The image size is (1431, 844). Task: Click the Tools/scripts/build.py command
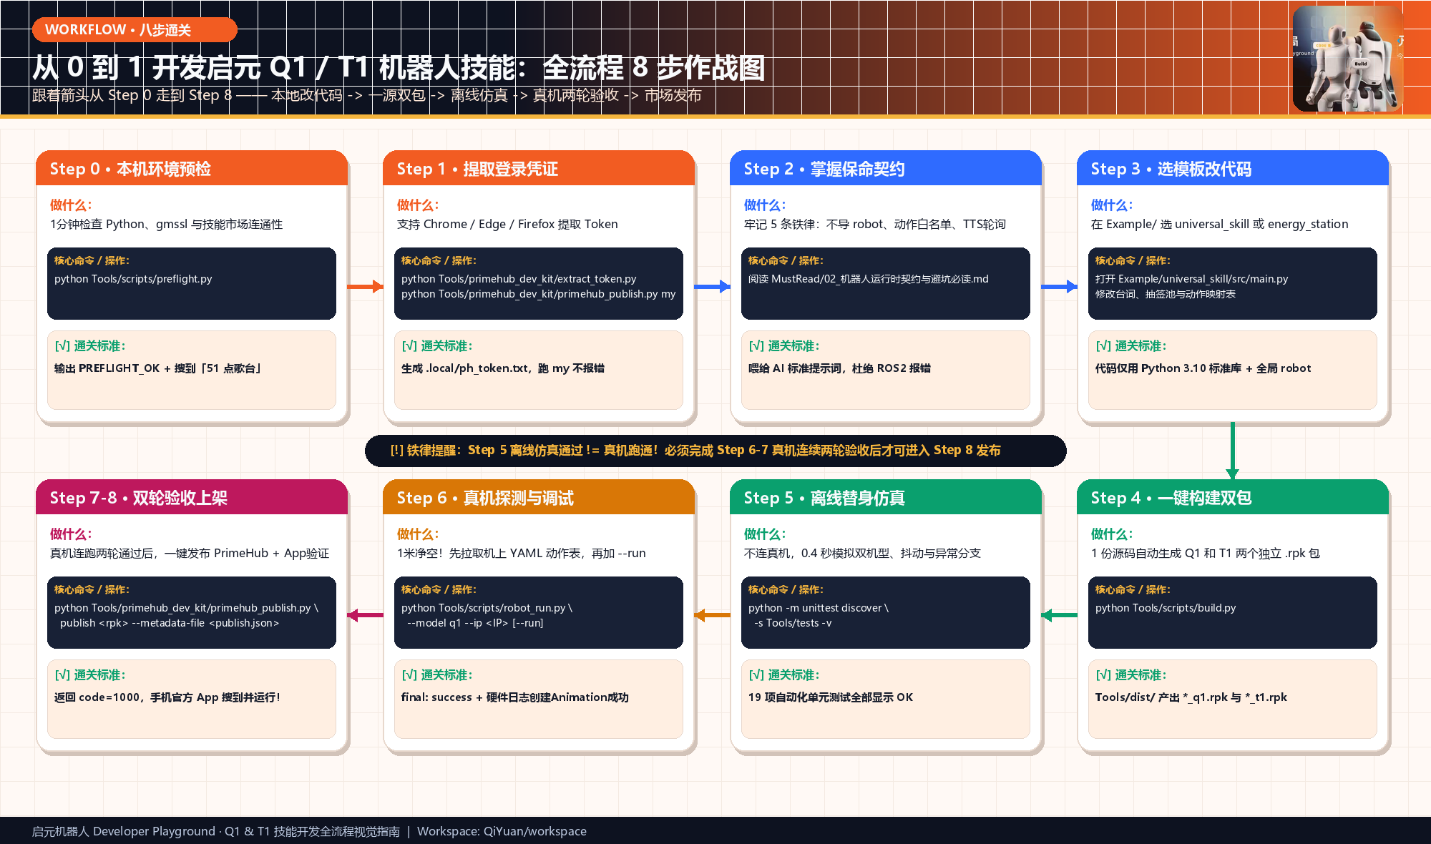point(1166,608)
